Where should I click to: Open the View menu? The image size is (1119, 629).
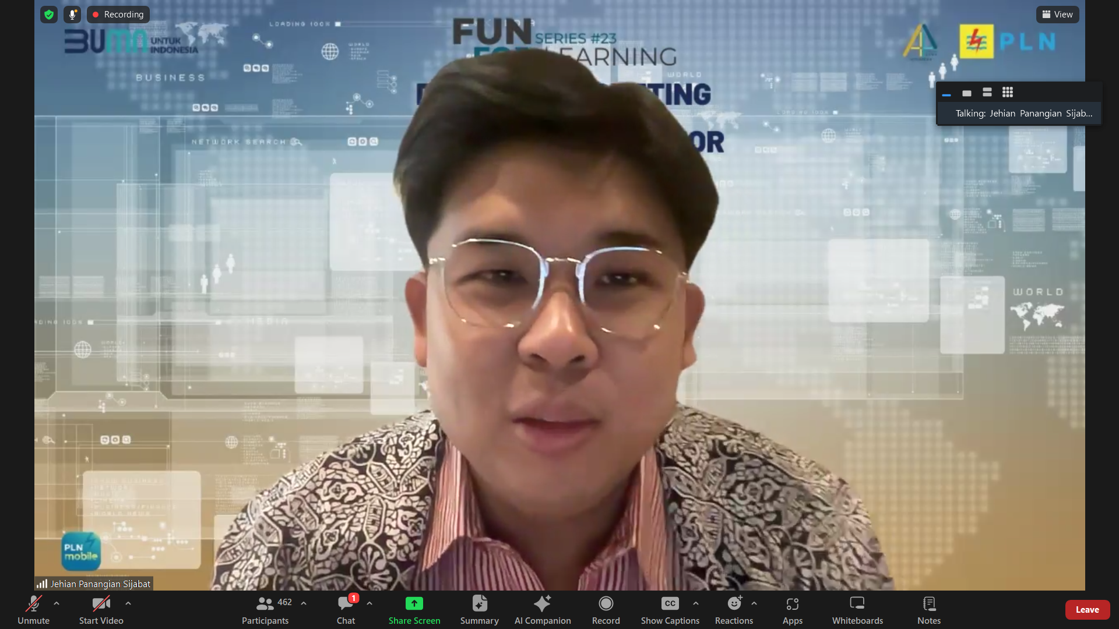[x=1057, y=14]
